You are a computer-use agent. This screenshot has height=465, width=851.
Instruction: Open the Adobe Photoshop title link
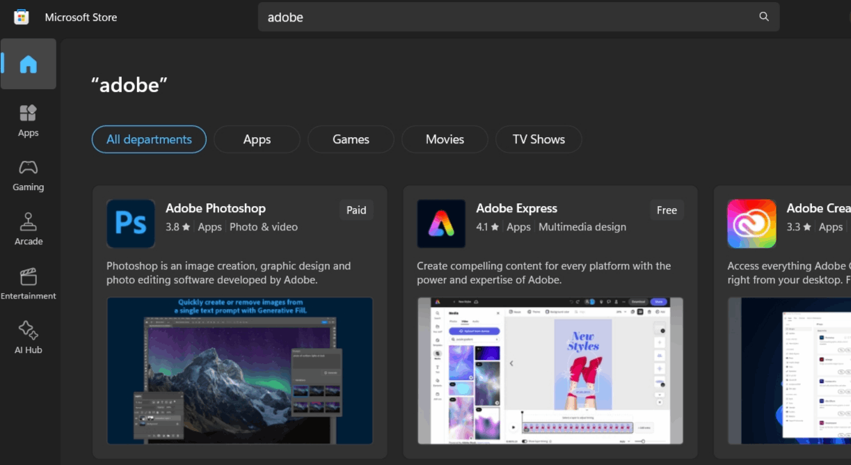216,208
